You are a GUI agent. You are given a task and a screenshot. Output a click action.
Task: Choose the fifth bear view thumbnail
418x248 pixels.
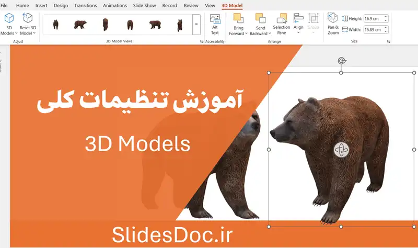(x=155, y=25)
